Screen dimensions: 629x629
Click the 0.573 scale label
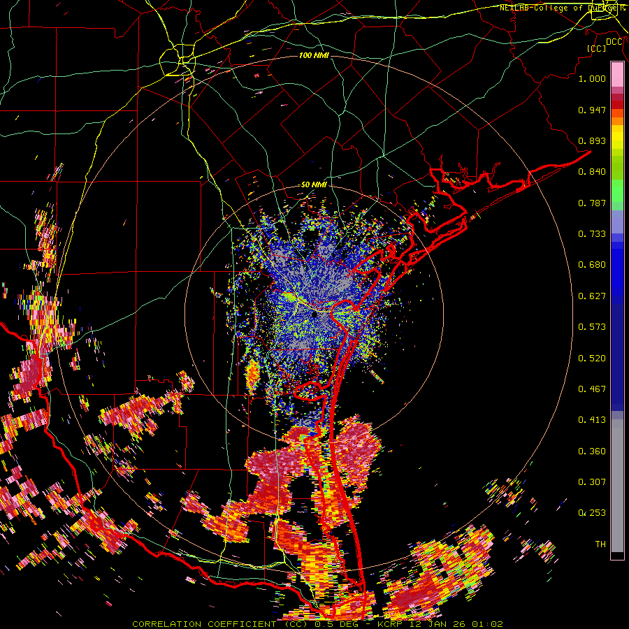[592, 327]
